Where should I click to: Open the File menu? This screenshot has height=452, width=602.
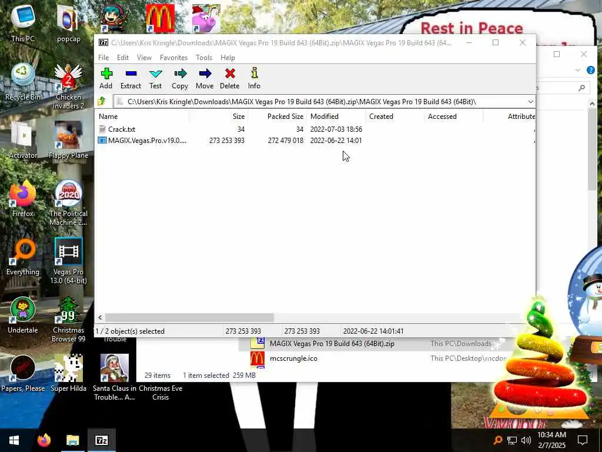[x=103, y=58]
